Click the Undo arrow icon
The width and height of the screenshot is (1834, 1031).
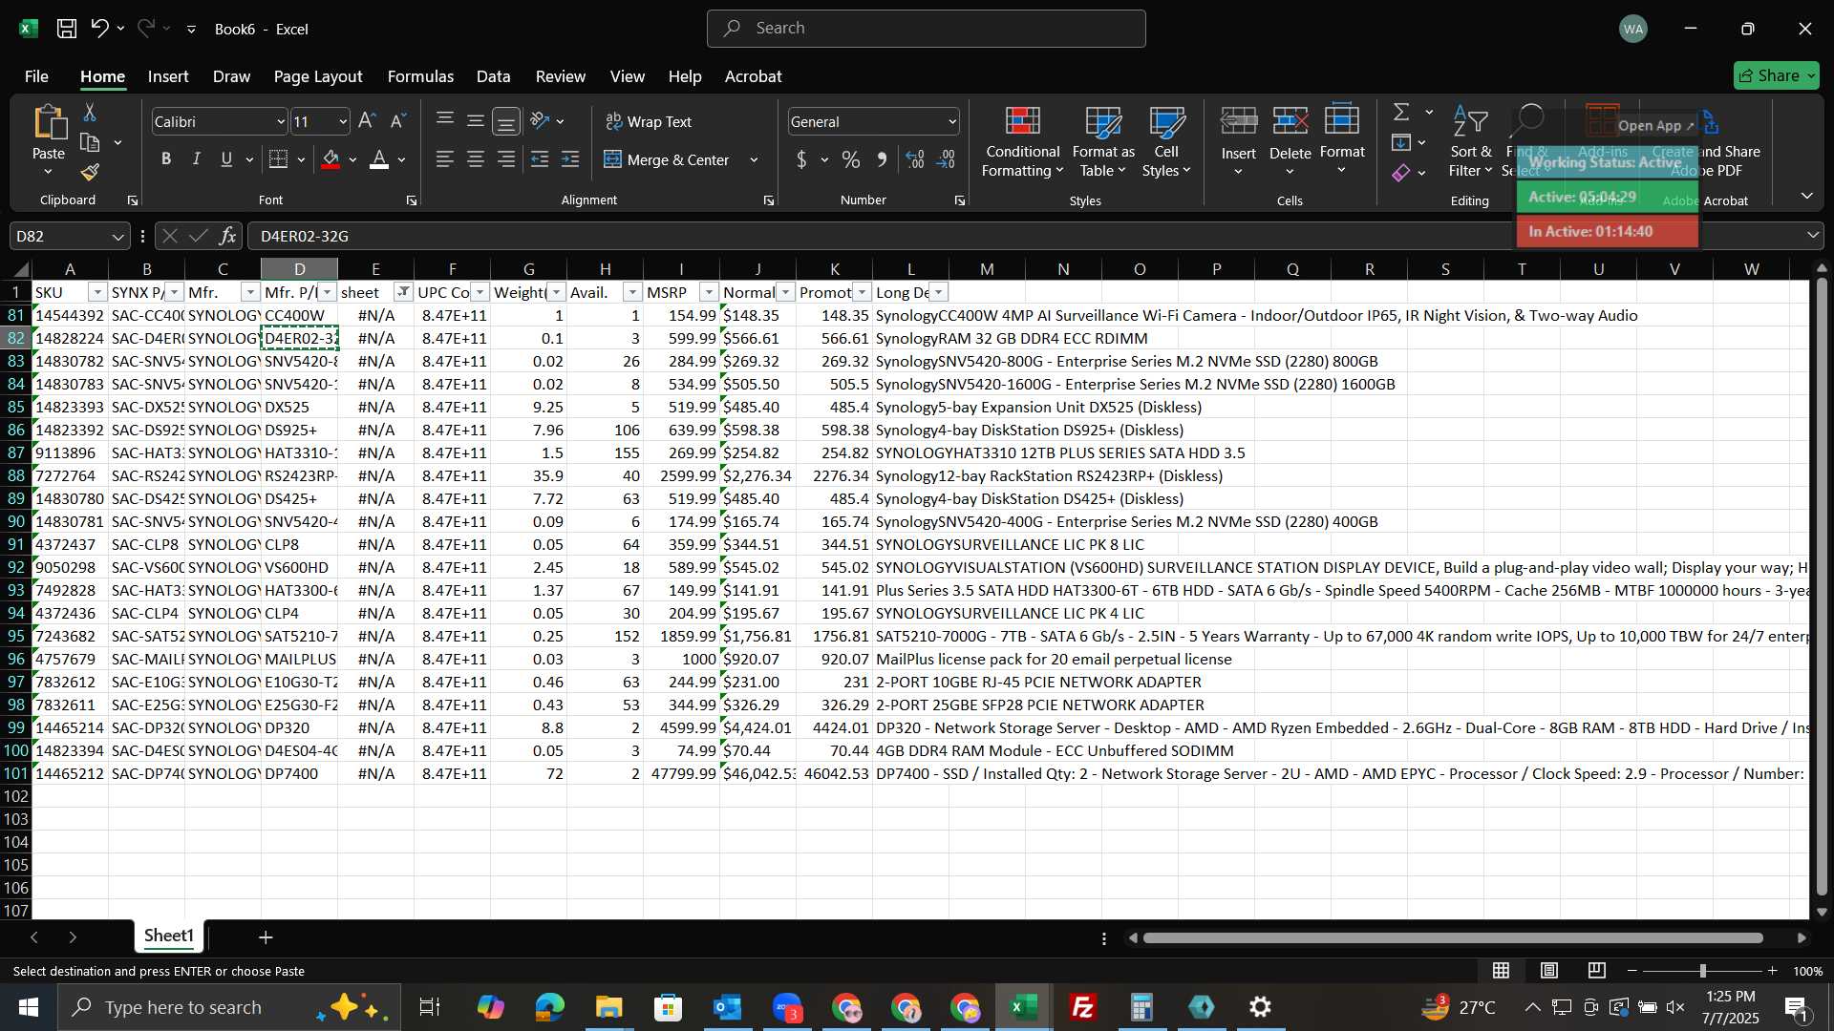[99, 29]
